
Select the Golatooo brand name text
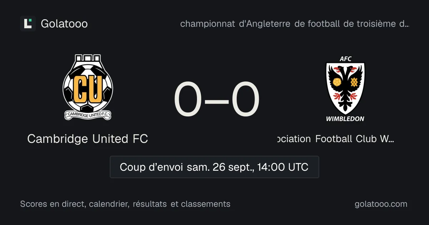pyautogui.click(x=64, y=24)
